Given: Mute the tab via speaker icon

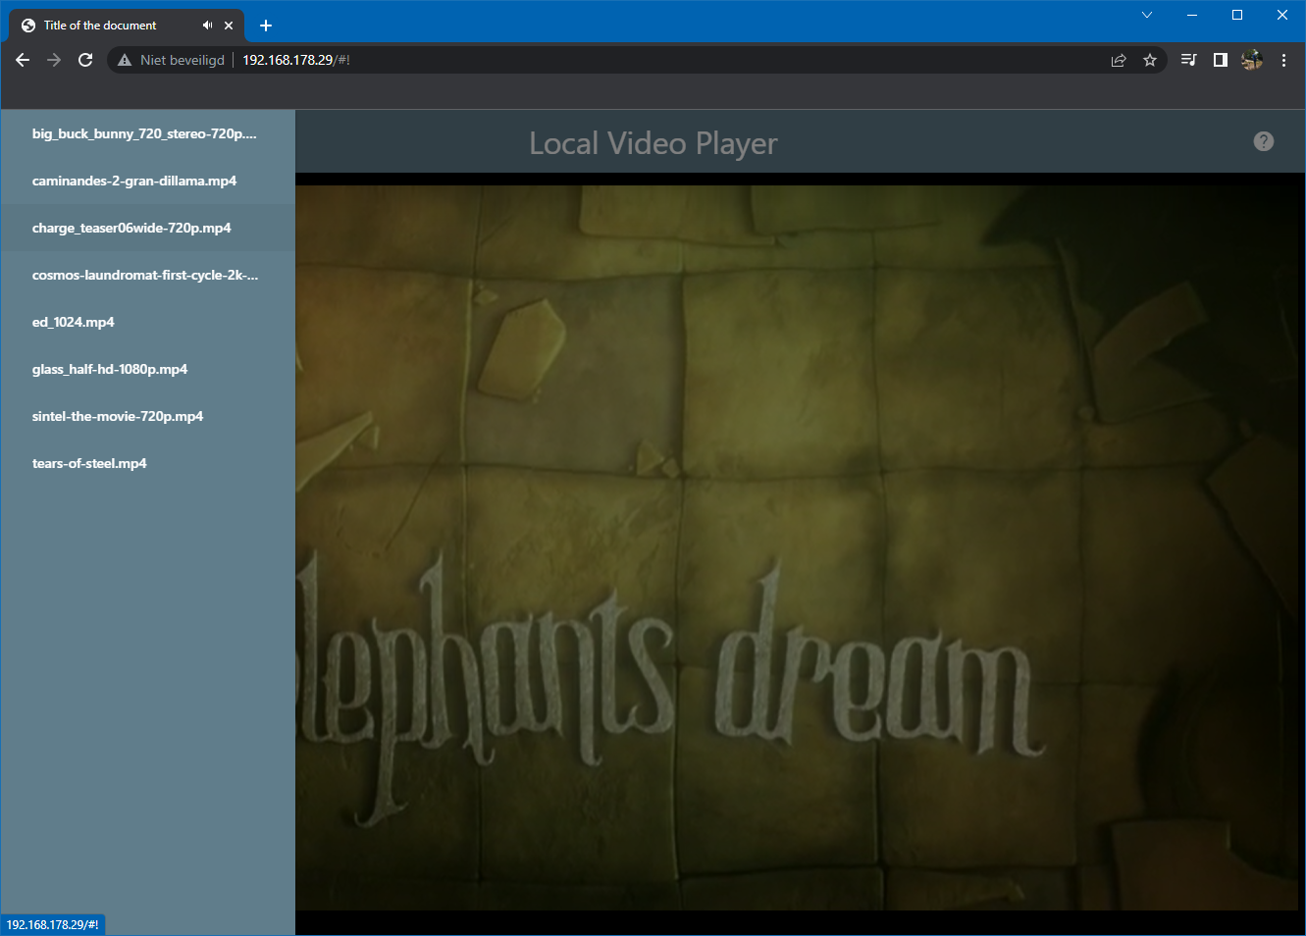Looking at the screenshot, I should coord(207,26).
